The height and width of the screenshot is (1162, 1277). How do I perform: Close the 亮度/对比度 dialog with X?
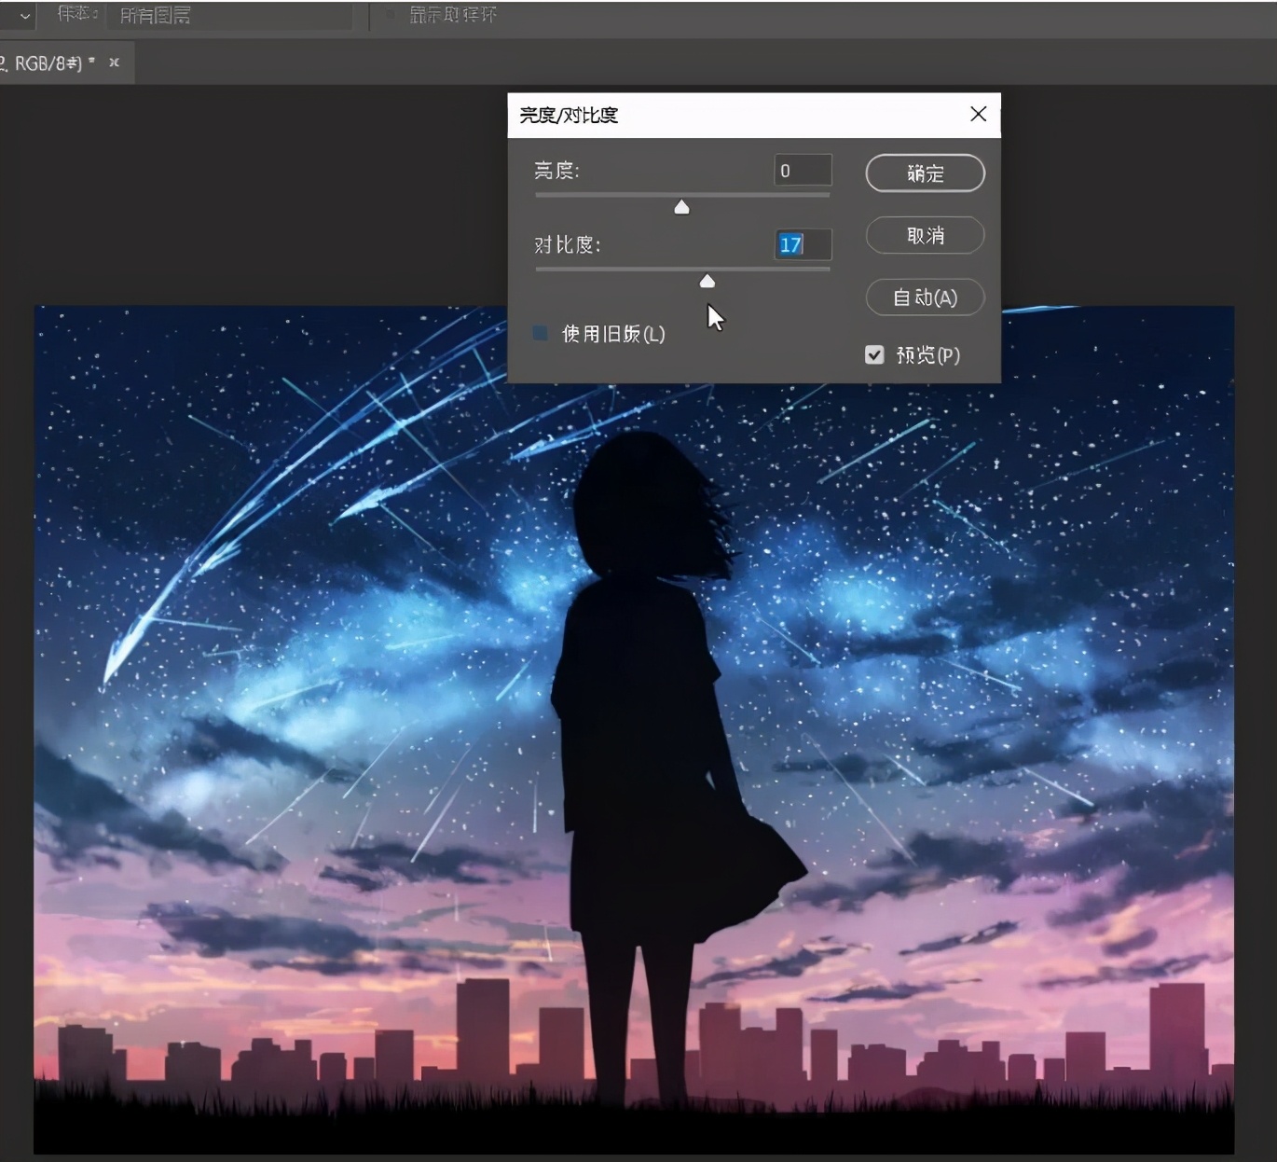(x=978, y=114)
